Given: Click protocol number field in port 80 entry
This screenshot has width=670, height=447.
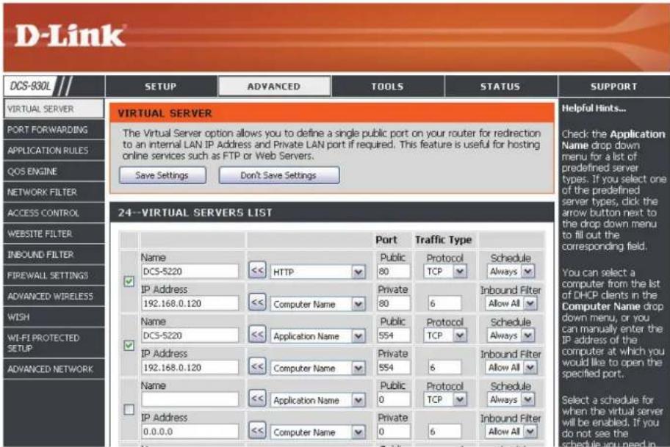Looking at the screenshot, I should 444,304.
